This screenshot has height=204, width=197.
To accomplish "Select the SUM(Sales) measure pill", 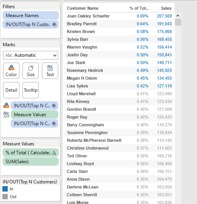I will point(31,162).
